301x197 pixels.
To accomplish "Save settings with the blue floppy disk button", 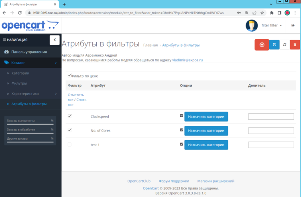I will coord(274,45).
